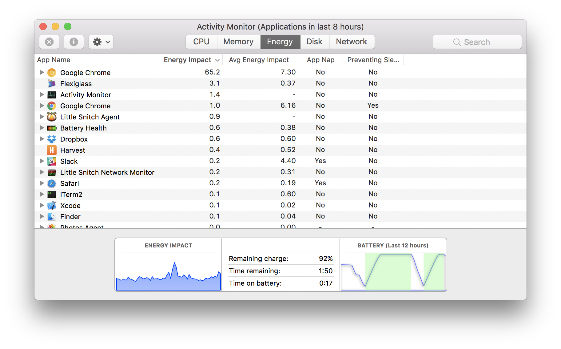Click the Google Chrome icon in the 1.0 energy row
The width and height of the screenshot is (561, 349).
[52, 106]
